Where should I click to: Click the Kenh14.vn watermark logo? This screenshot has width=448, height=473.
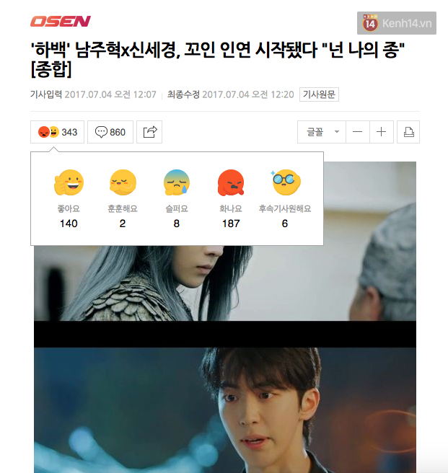tap(396, 23)
